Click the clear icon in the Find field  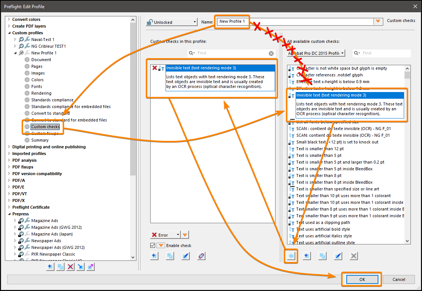click(271, 53)
